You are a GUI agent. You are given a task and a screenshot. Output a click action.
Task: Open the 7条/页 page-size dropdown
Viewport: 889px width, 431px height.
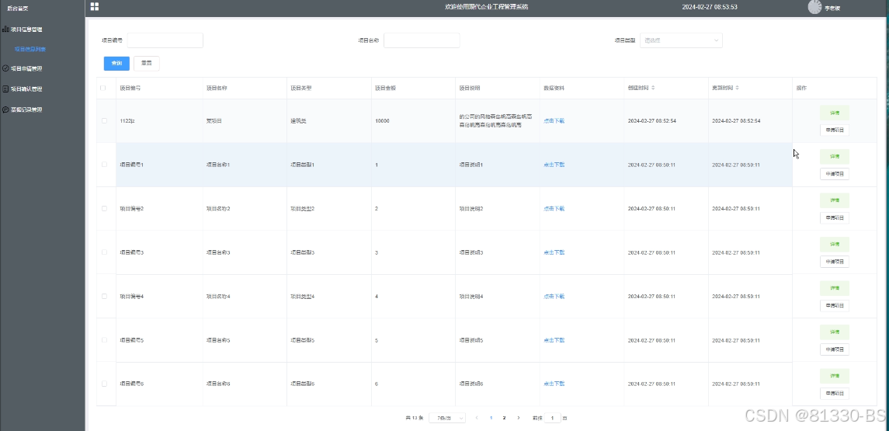coord(447,418)
